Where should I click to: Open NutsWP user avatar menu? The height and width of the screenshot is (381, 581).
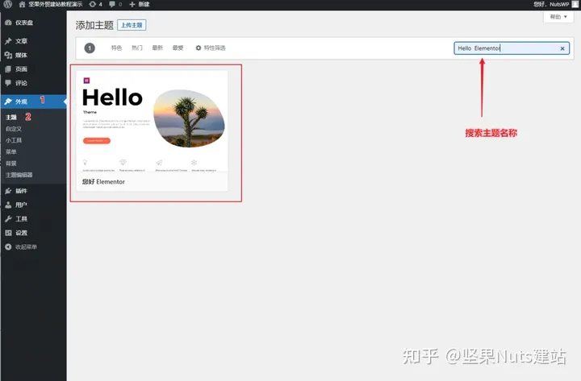(x=575, y=5)
